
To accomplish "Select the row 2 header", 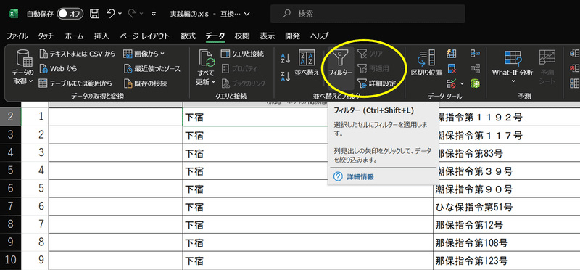I will [10, 117].
